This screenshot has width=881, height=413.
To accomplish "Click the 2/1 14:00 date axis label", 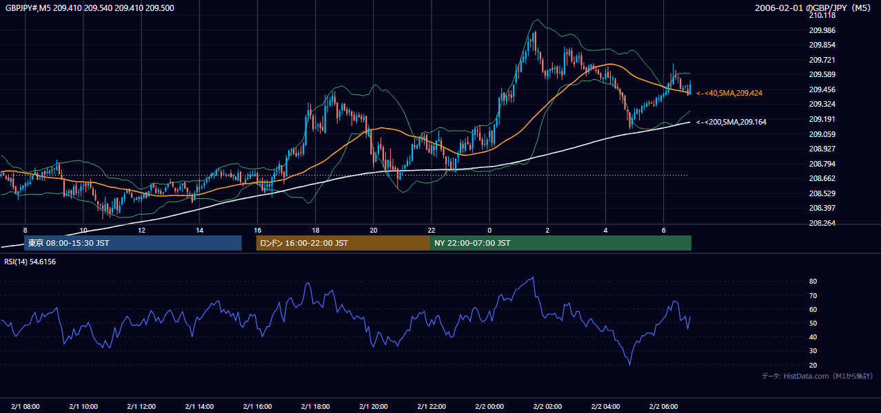I will pyautogui.click(x=199, y=405).
